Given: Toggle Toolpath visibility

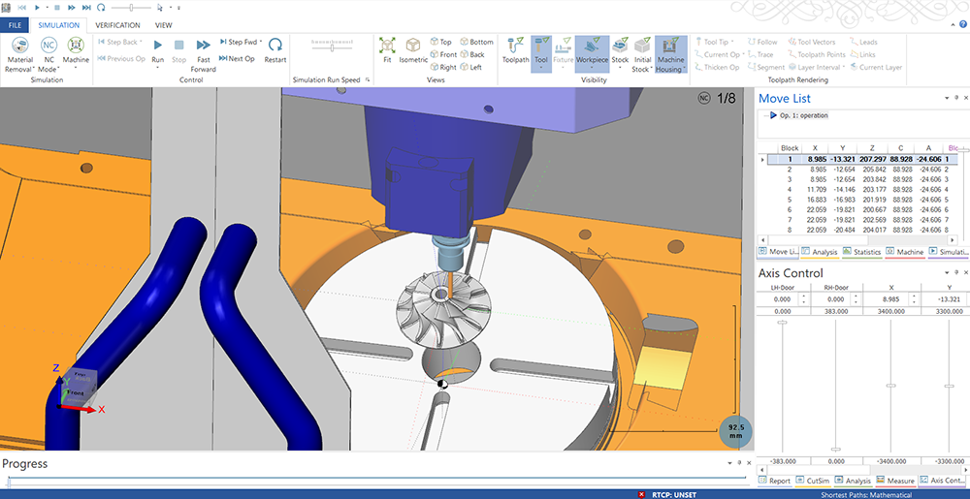Looking at the screenshot, I should pos(515,50).
